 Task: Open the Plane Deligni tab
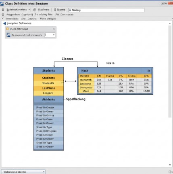pyautogui.click(x=48, y=19)
